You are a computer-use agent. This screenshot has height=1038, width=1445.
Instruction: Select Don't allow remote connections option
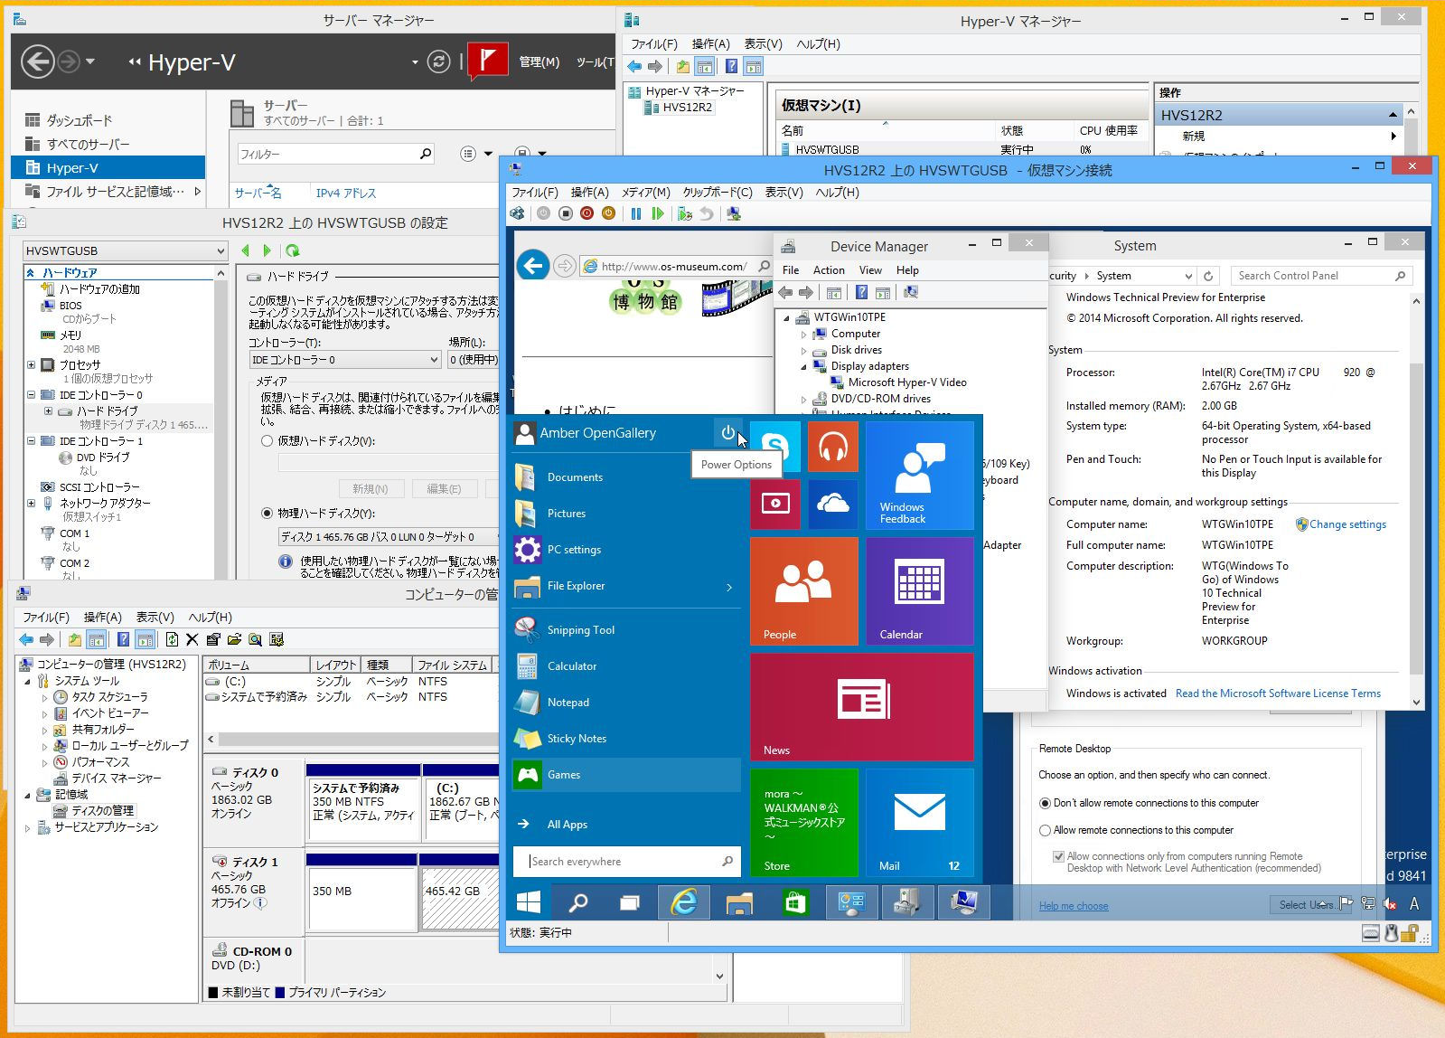coord(1045,803)
